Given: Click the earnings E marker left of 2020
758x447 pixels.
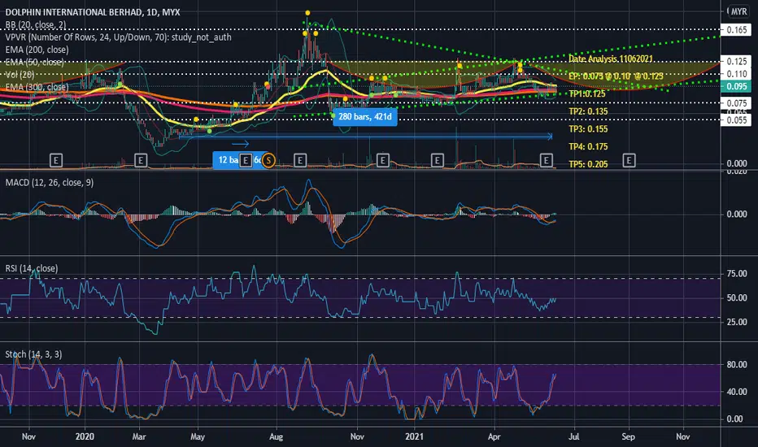Looking at the screenshot, I should [56, 160].
